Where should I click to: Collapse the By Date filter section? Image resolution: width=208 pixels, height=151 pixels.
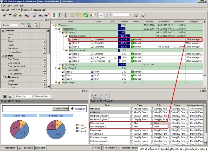(x=3, y=56)
